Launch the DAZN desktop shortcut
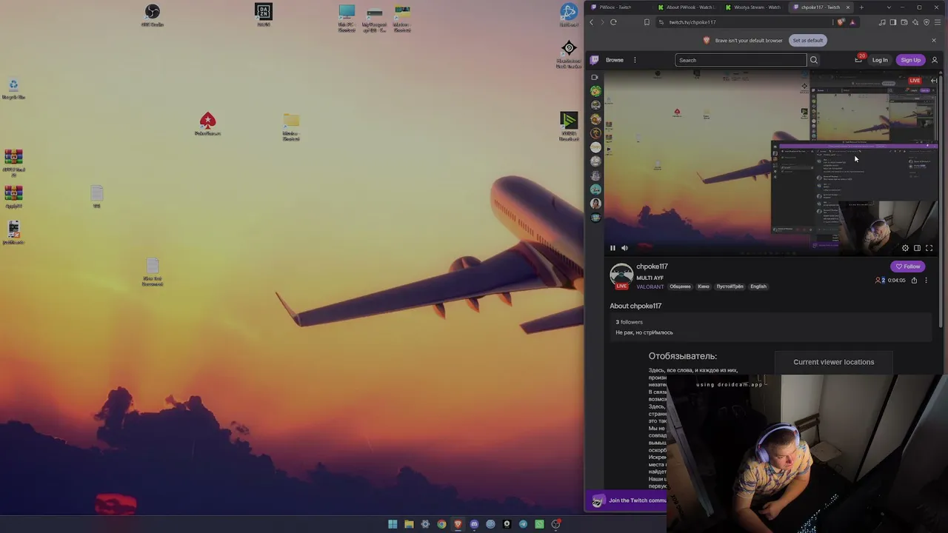 click(263, 15)
